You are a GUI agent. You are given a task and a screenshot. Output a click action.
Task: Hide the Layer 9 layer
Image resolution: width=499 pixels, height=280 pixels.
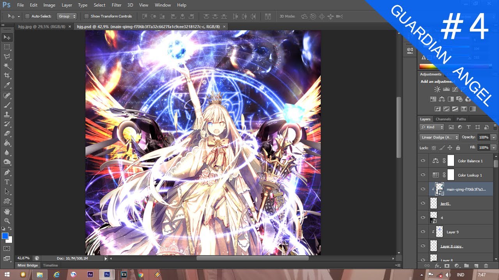pyautogui.click(x=423, y=232)
